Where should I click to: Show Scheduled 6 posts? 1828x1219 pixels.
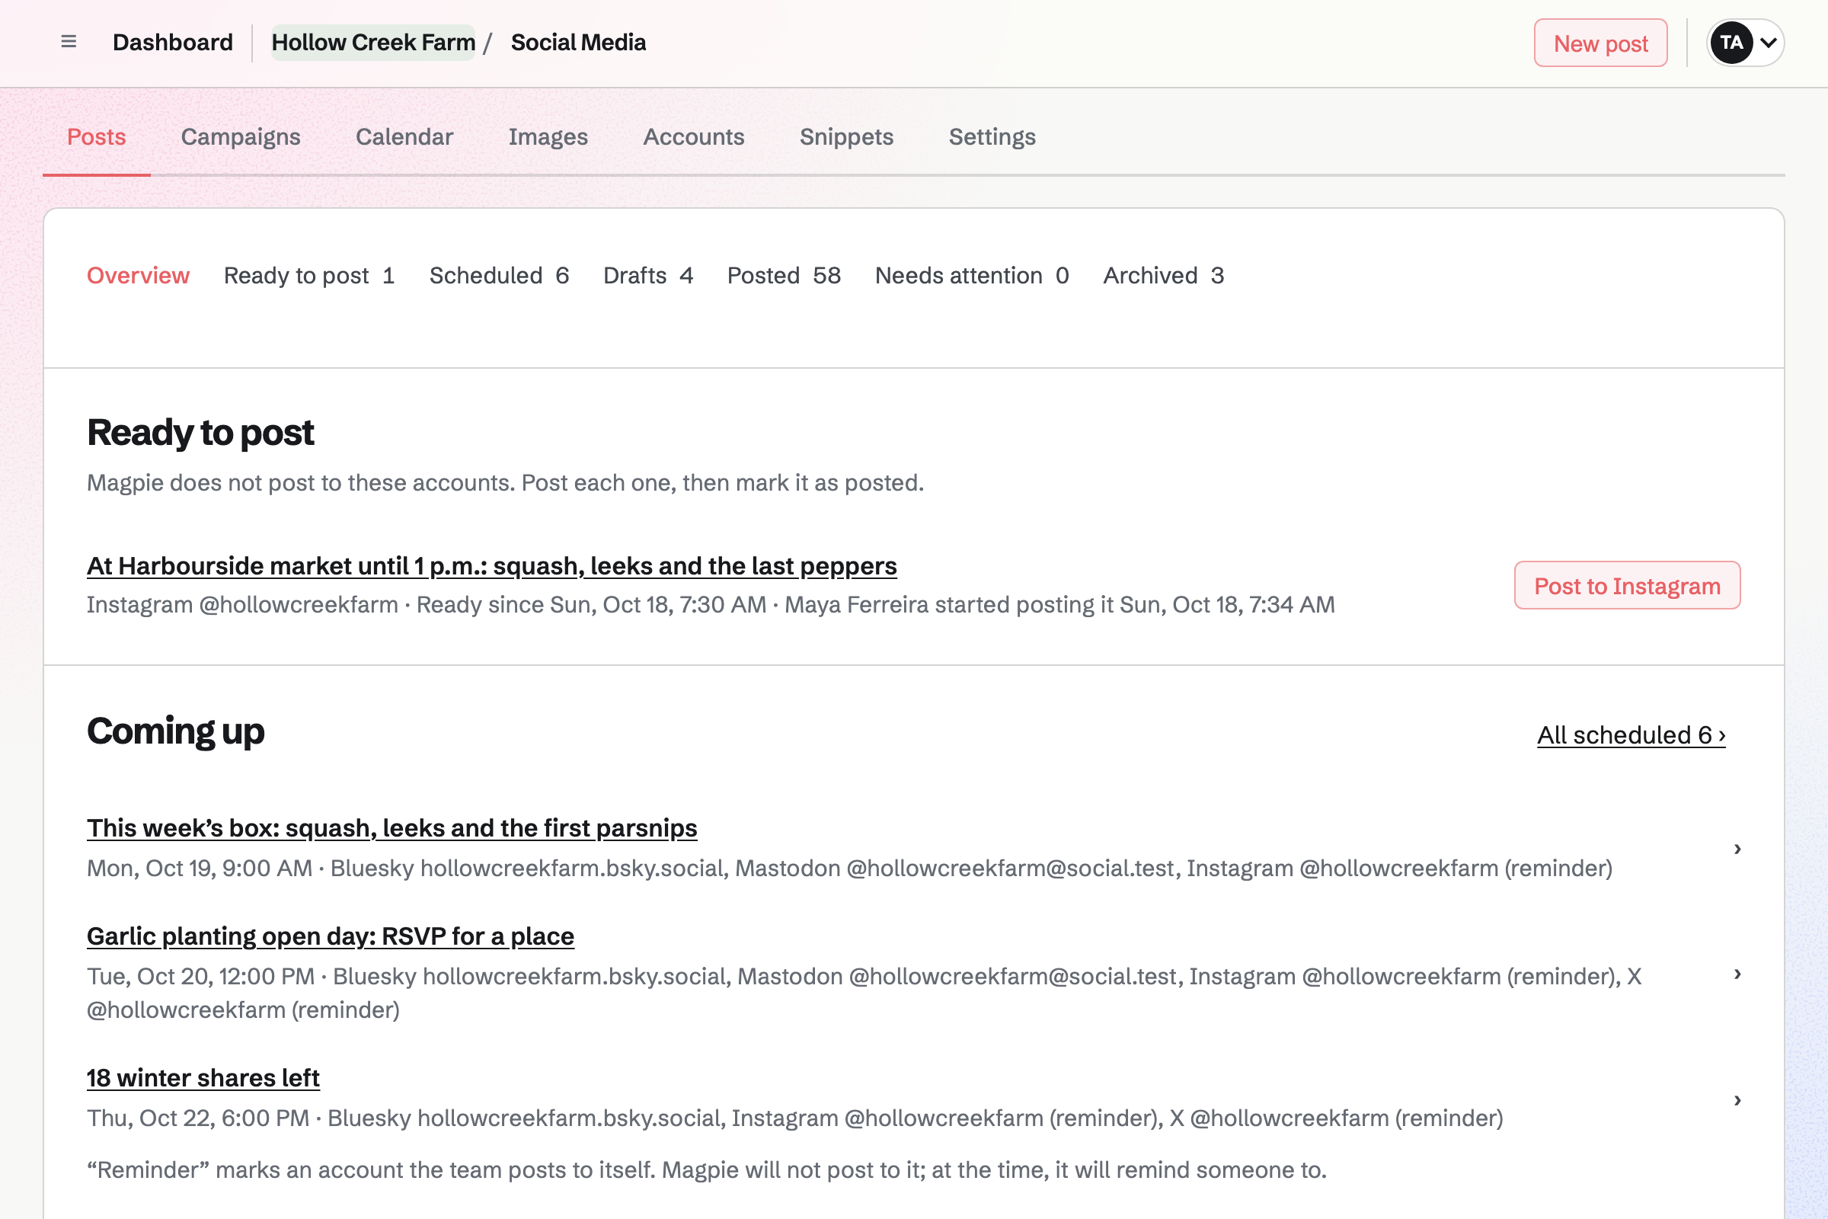[499, 275]
